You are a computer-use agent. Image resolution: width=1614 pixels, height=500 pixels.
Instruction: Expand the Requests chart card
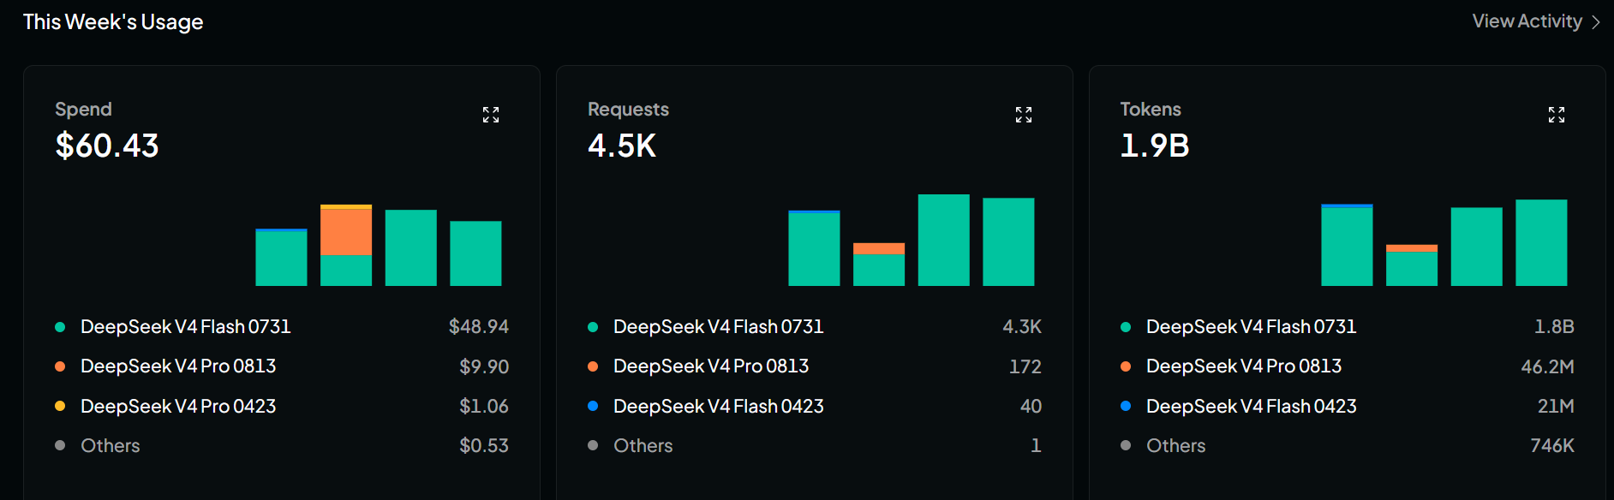tap(1024, 115)
